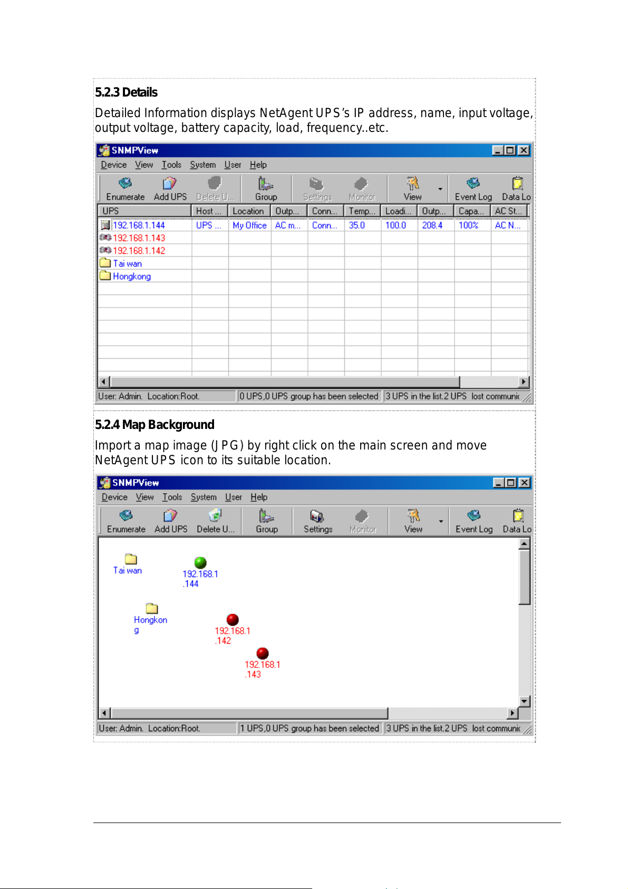Open View dropdown arrow in lower toolbar
Image resolution: width=628 pixels, height=889 pixels.
[441, 521]
